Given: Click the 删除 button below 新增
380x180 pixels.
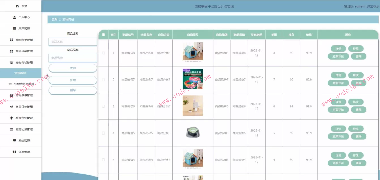Looking at the screenshot, I should click(73, 90).
